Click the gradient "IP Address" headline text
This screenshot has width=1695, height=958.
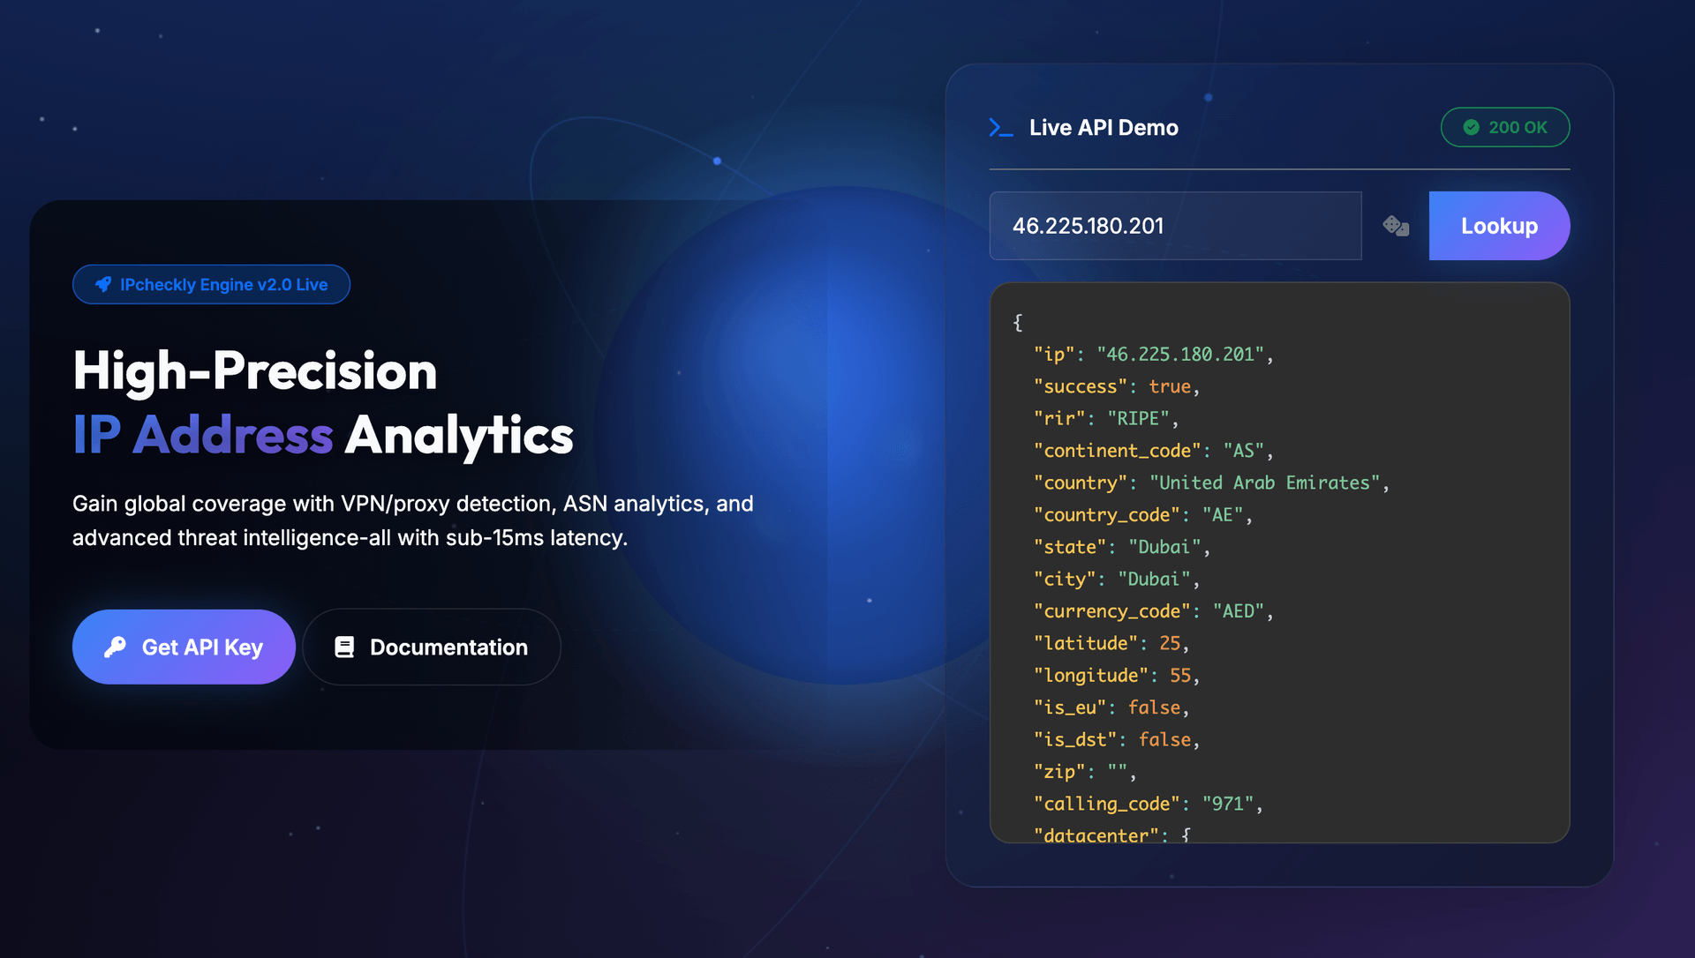coord(203,435)
